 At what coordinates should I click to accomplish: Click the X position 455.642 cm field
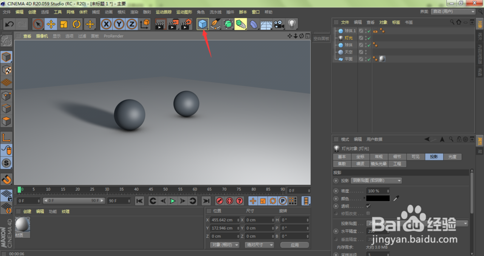224,220
